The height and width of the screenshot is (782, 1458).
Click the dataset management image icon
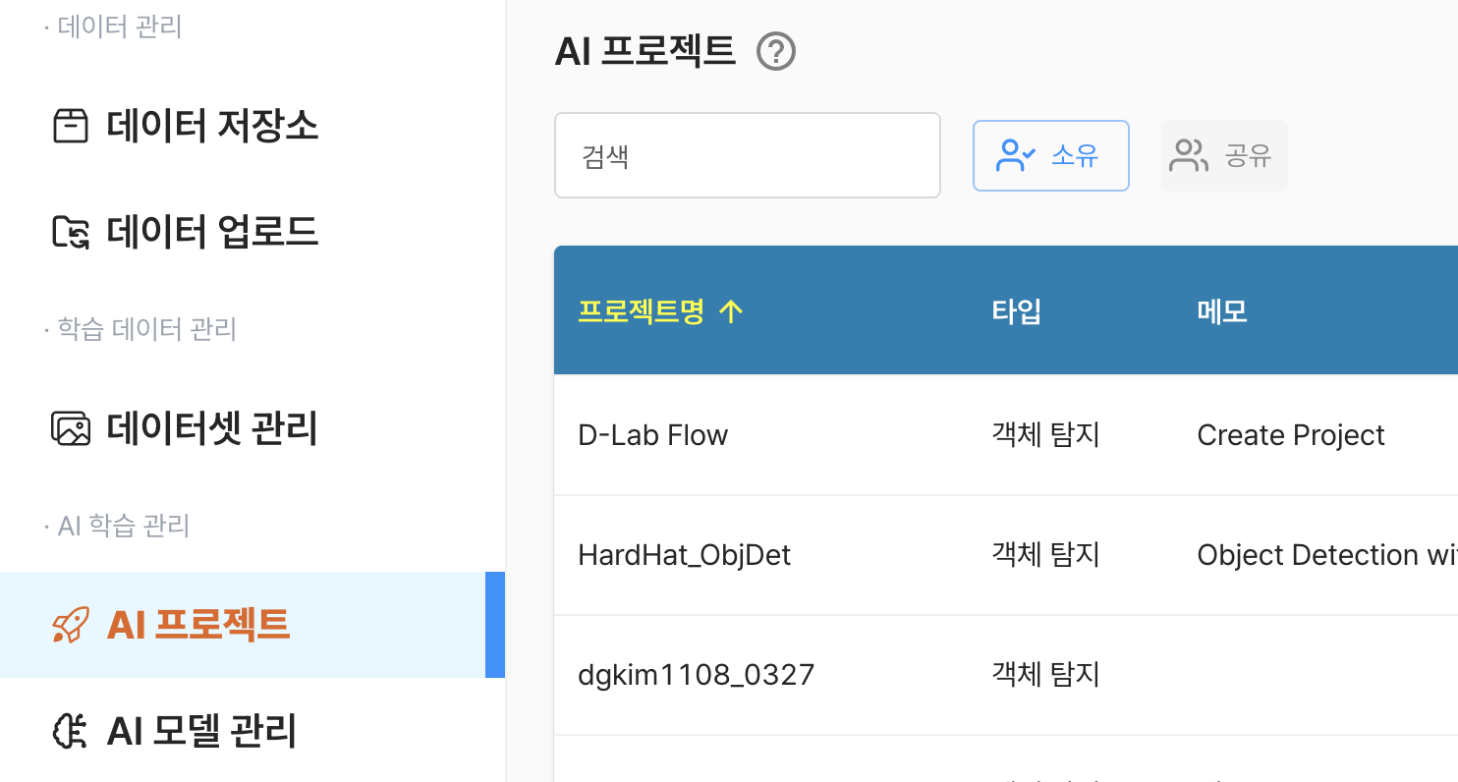[x=71, y=428]
